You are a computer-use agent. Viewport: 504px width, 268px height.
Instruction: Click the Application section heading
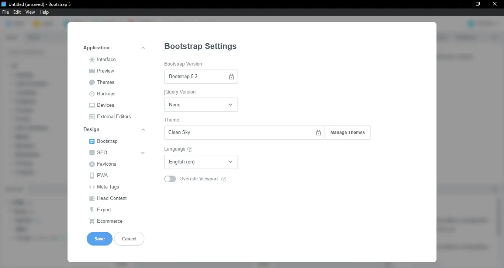click(x=96, y=48)
